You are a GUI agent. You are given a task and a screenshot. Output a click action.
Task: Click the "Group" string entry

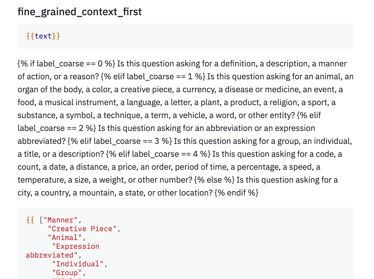pos(67,273)
